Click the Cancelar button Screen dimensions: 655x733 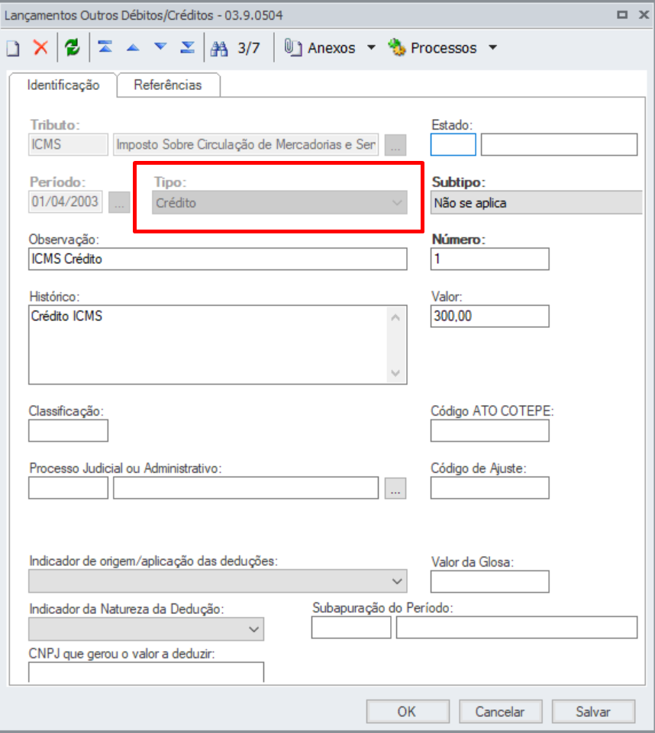tap(501, 712)
